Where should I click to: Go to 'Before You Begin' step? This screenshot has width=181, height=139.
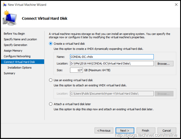tap(14, 34)
